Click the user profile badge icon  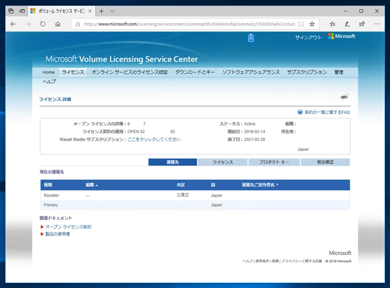click(x=251, y=37)
